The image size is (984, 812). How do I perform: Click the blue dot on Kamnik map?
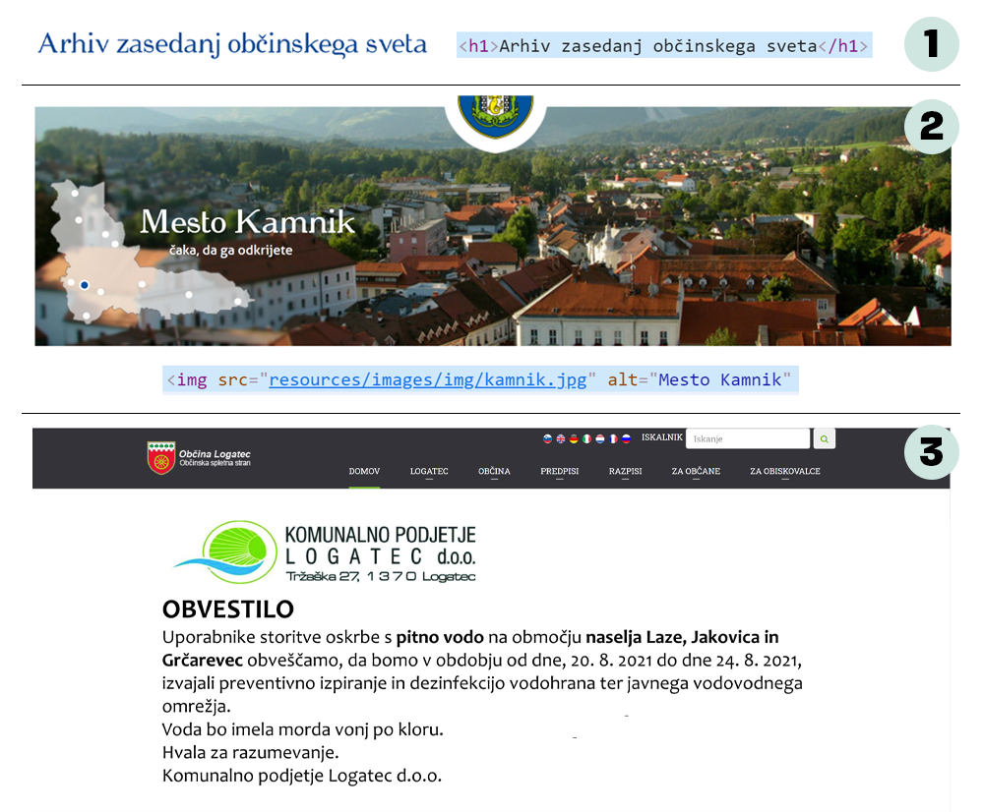tap(85, 284)
